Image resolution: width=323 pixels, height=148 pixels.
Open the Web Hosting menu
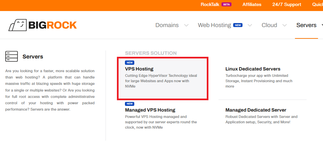[x=214, y=25]
